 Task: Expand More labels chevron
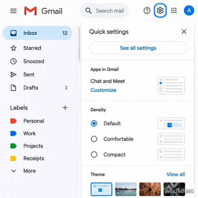[13, 171]
